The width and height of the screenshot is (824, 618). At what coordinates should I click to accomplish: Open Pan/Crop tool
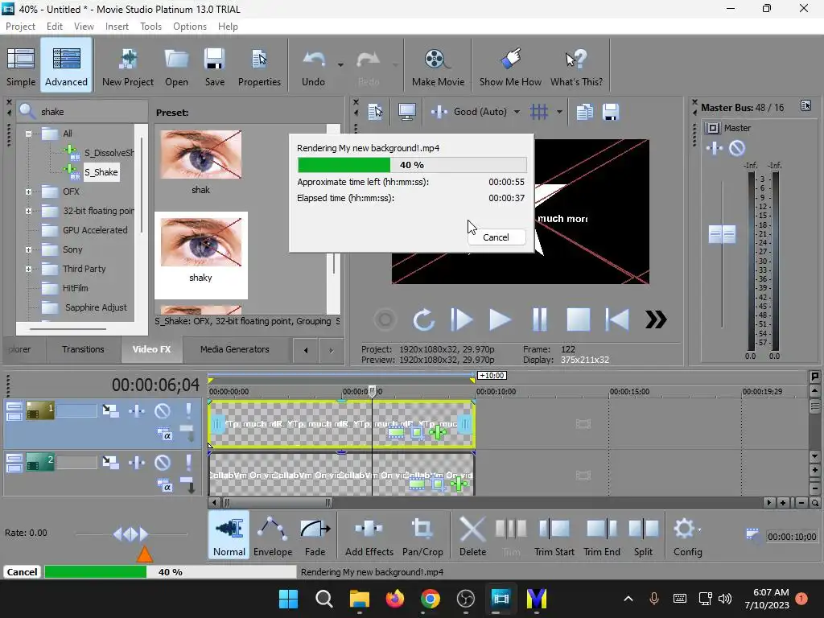(x=422, y=535)
